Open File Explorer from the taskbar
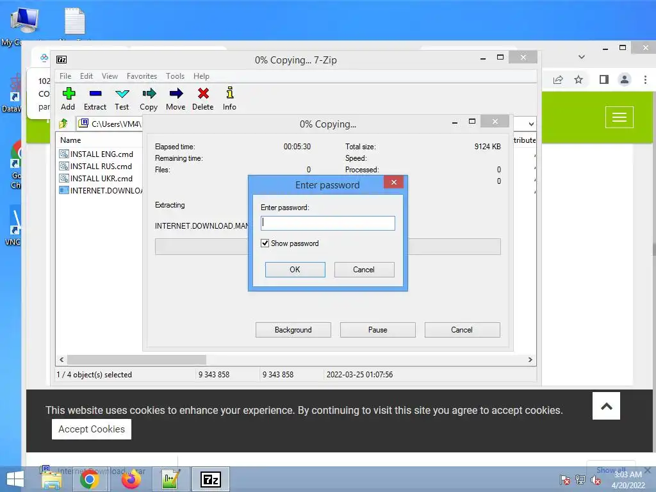 tap(52, 480)
